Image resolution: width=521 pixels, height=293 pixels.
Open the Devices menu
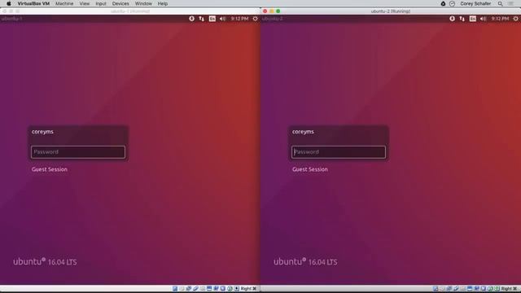click(120, 3)
